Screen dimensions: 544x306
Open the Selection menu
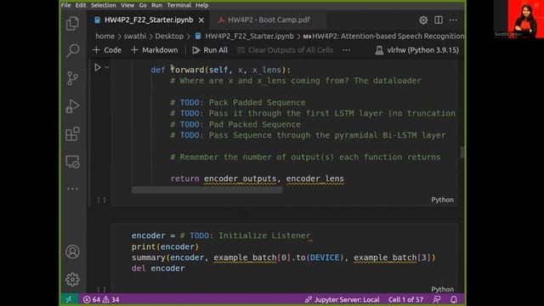click(x=104, y=5)
